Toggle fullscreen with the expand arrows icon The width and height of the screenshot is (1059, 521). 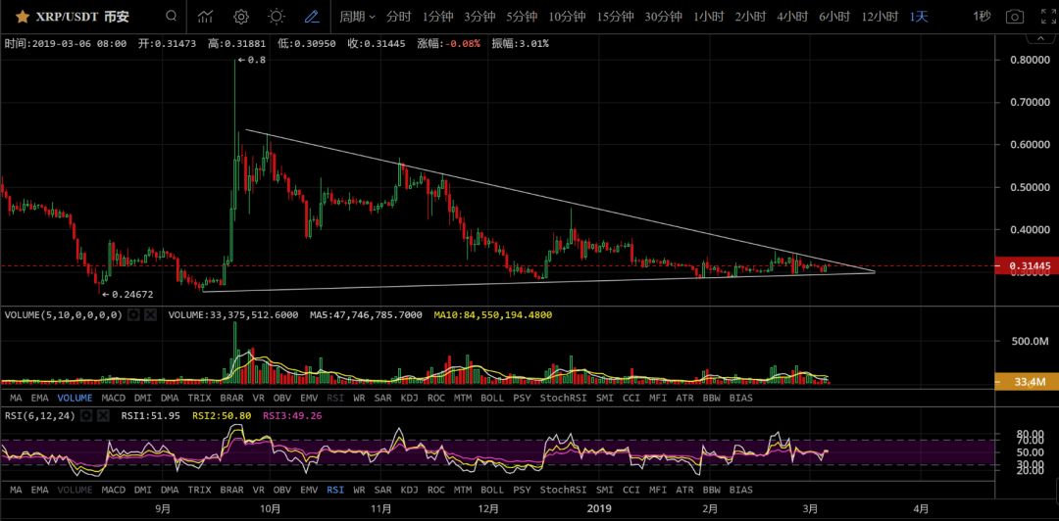(x=1050, y=17)
